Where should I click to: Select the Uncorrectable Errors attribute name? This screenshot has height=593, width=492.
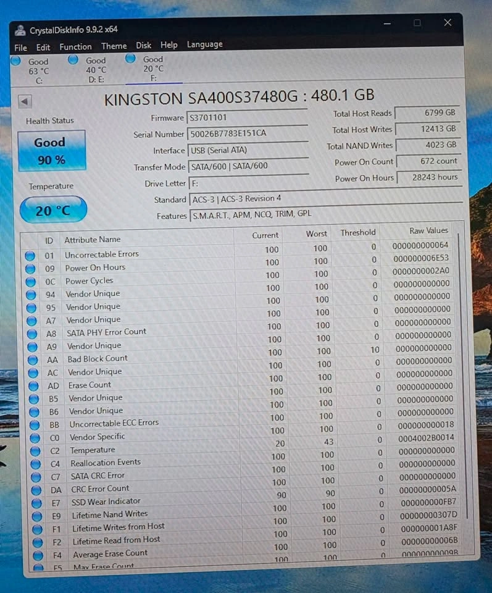coord(102,254)
